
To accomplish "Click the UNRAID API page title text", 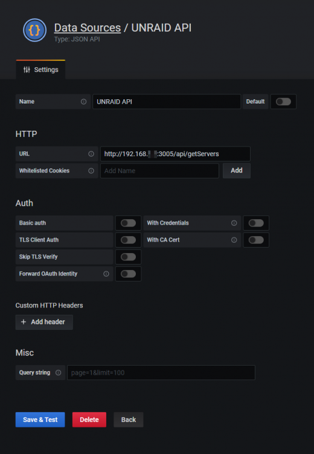I will (161, 28).
